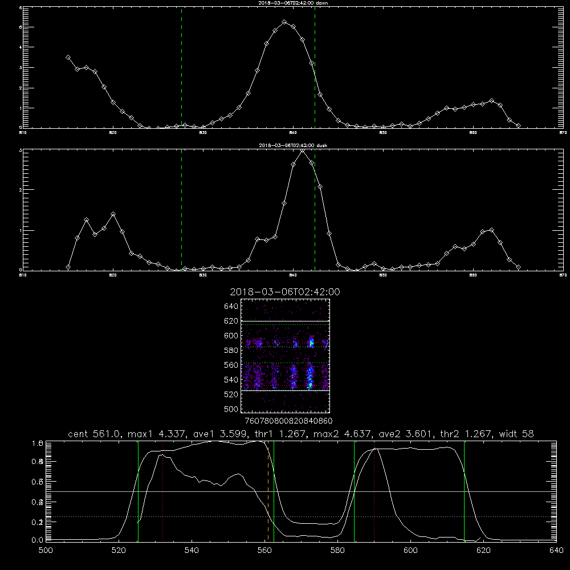570x570 pixels.
Task: Click dusk plot y-axis label 2
Action: coord(21,190)
